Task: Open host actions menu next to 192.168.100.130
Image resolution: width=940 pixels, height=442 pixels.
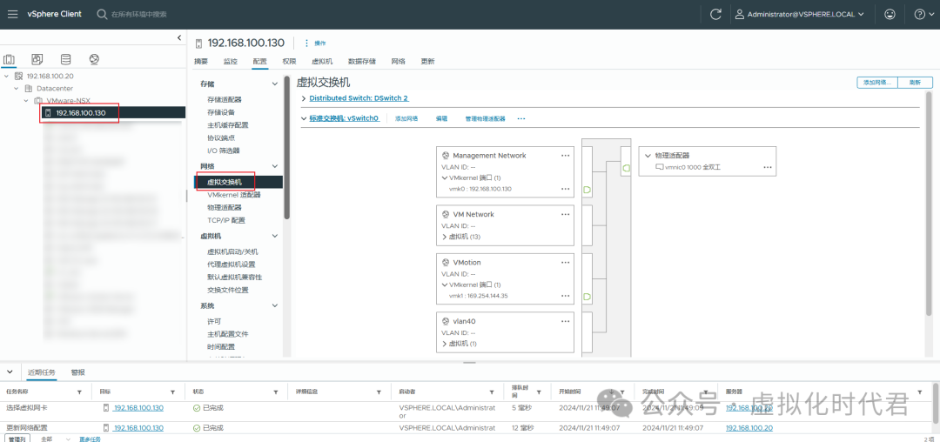Action: pyautogui.click(x=315, y=44)
